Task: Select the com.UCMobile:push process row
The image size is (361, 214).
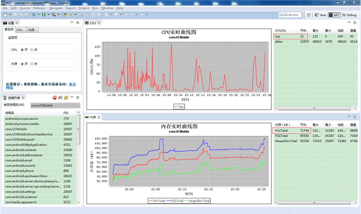Action: [x=40, y=140]
